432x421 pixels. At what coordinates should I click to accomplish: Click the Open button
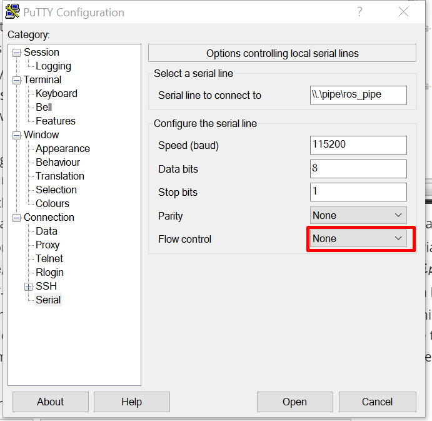294,402
